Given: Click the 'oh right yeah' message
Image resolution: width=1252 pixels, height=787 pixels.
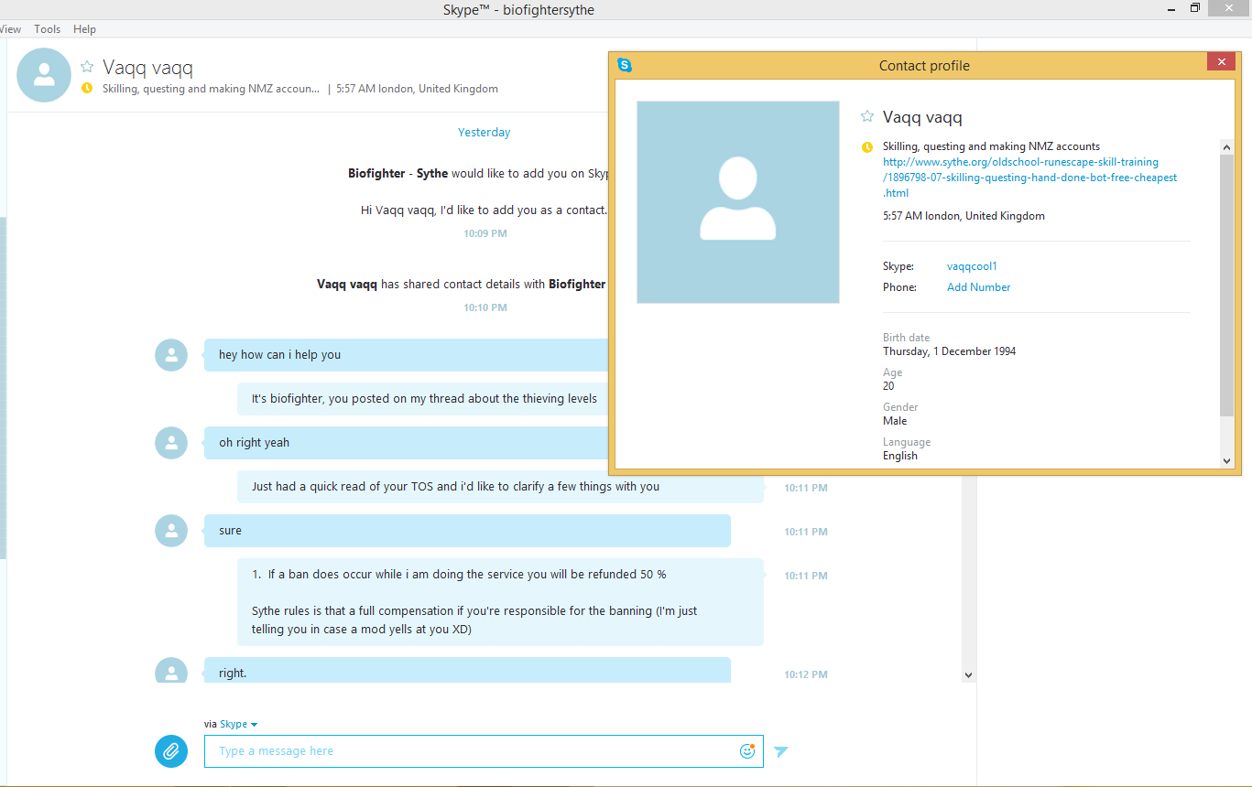Looking at the screenshot, I should pyautogui.click(x=407, y=443).
